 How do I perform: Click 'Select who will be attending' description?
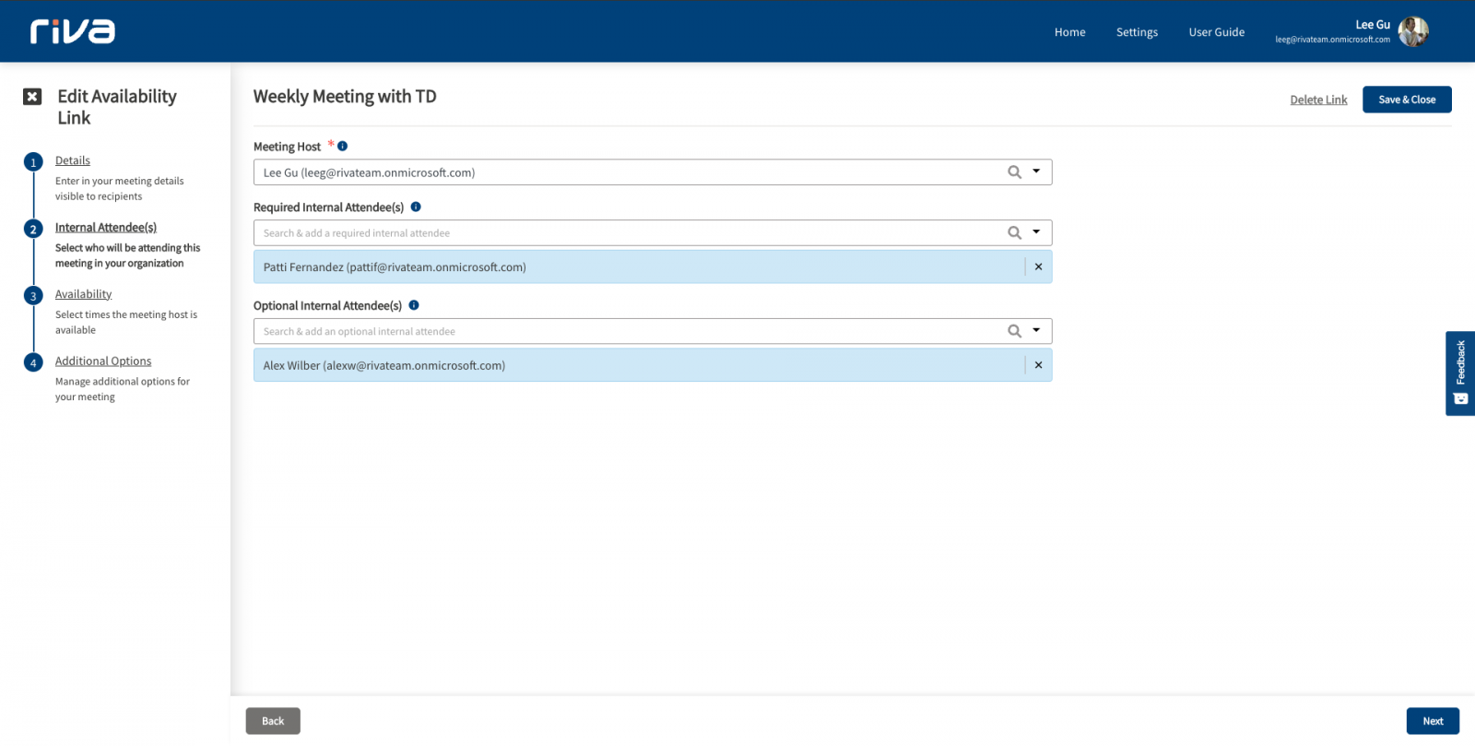point(127,255)
